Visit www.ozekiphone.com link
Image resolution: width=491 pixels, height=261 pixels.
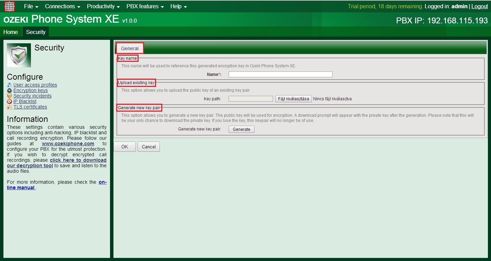[x=68, y=144]
